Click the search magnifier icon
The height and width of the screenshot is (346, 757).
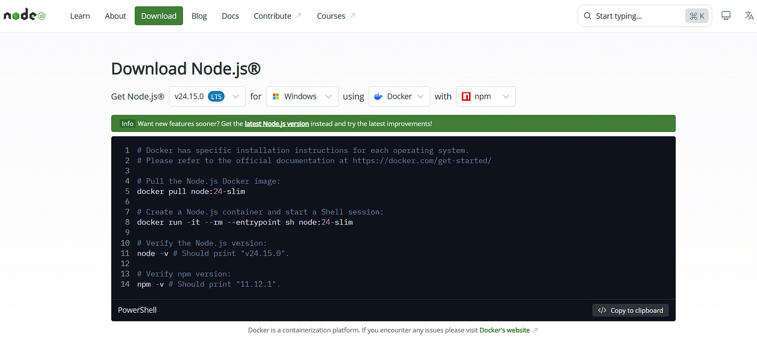(588, 16)
